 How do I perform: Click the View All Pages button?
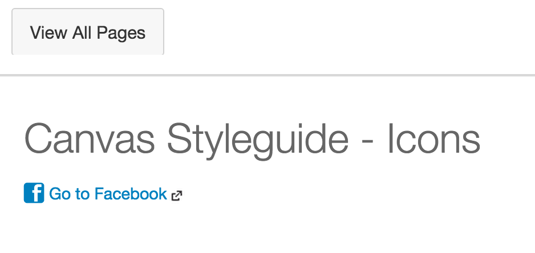pos(88,32)
